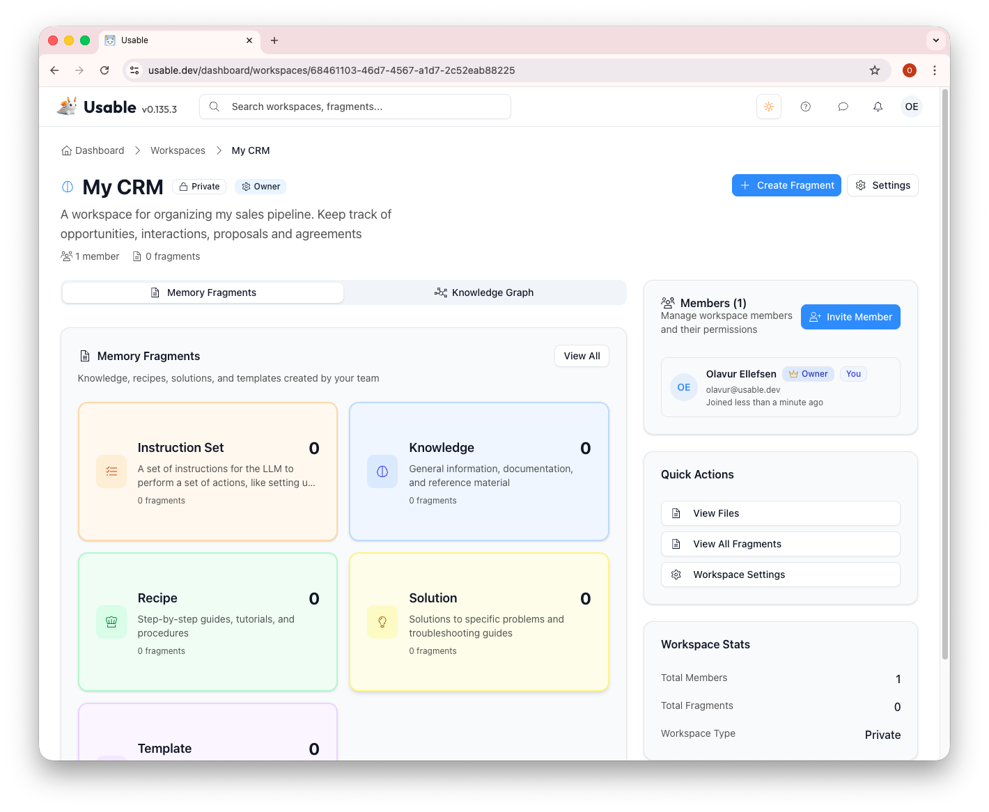Open the browser profile menu

click(910, 70)
